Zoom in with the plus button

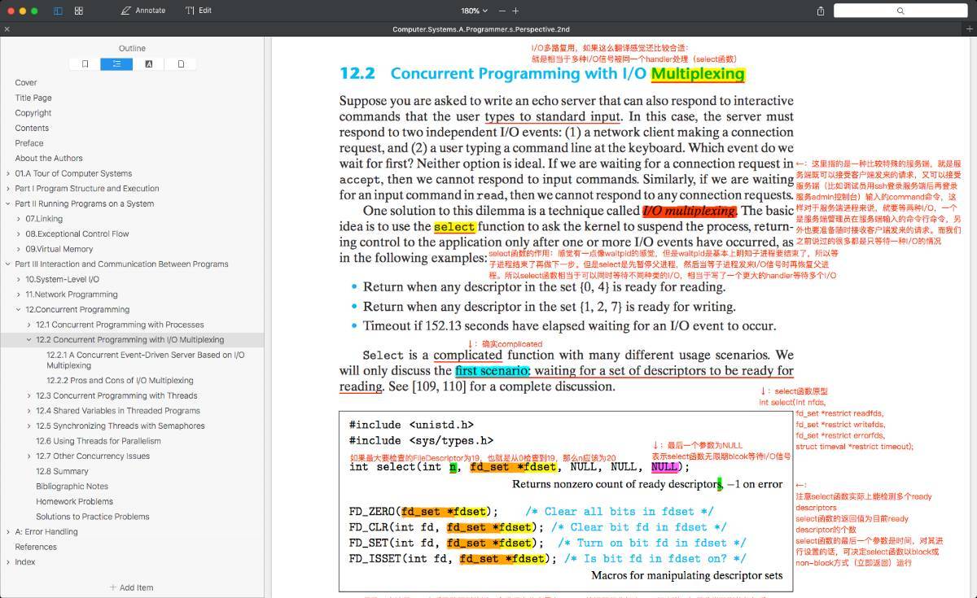click(x=515, y=11)
